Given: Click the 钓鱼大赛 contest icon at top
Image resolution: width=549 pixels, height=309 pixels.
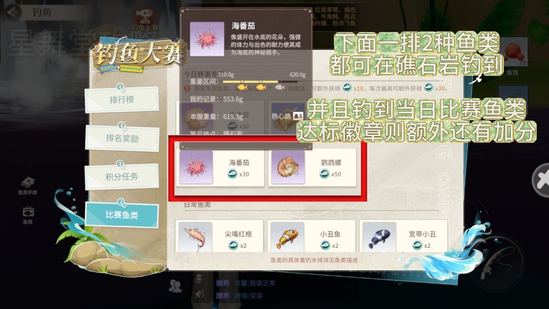Looking at the screenshot, I should click(x=144, y=18).
